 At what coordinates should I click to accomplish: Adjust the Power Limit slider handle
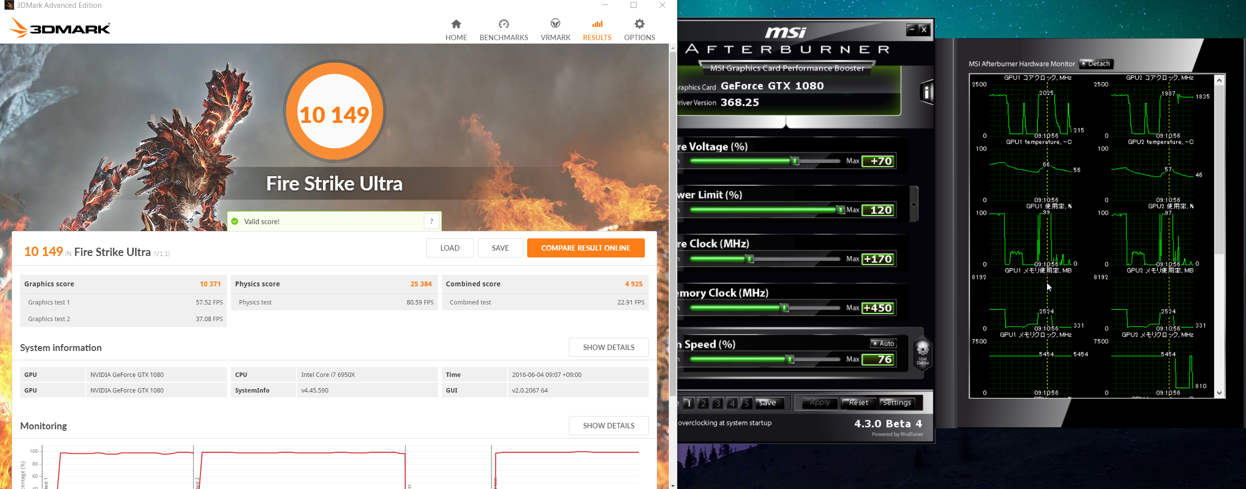click(841, 210)
